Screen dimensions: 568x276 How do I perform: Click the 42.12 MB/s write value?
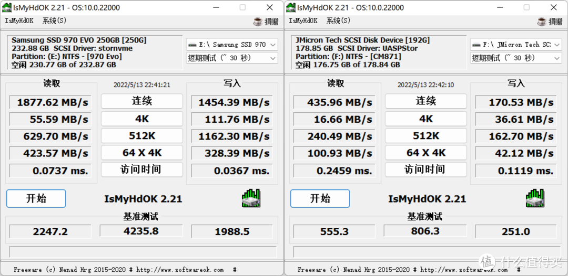pyautogui.click(x=516, y=153)
